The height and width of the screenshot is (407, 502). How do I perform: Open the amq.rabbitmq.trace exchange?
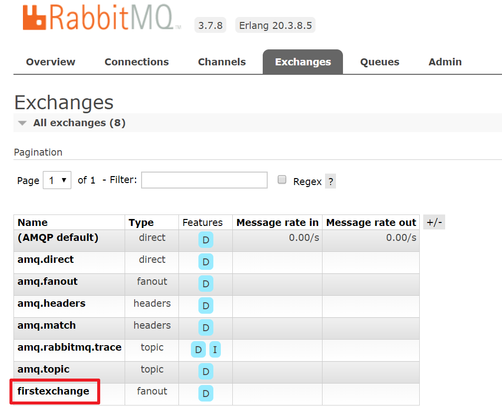tap(69, 348)
